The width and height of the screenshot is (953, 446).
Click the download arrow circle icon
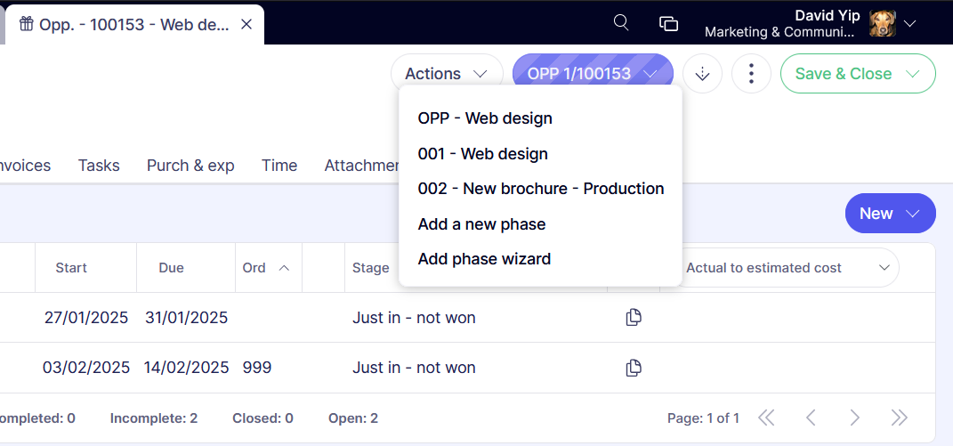click(702, 74)
